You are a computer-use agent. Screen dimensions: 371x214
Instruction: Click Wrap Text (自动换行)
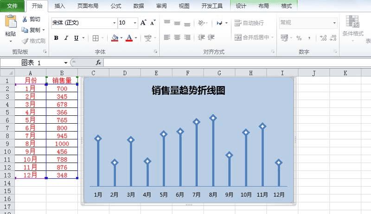pos(249,23)
